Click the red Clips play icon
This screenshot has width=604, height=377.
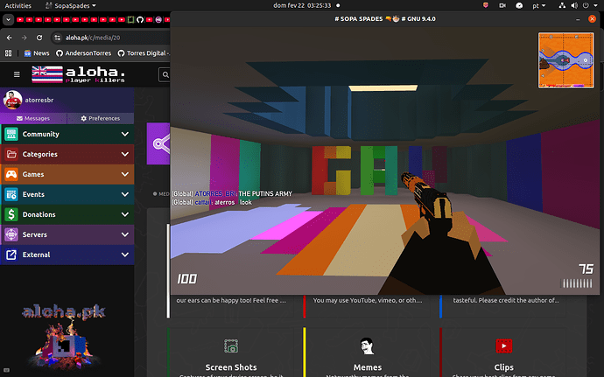(503, 346)
